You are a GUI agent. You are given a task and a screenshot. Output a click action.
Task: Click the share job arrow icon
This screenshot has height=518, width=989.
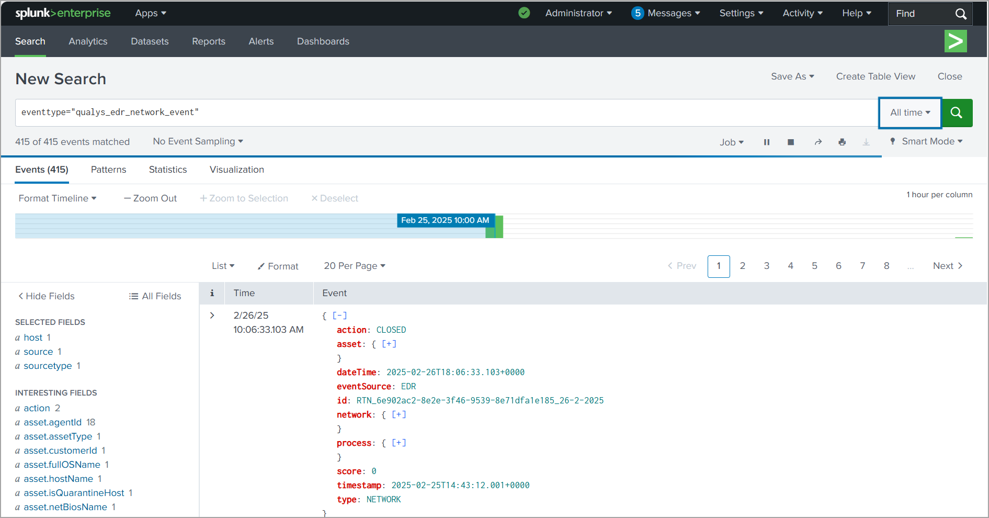click(818, 142)
